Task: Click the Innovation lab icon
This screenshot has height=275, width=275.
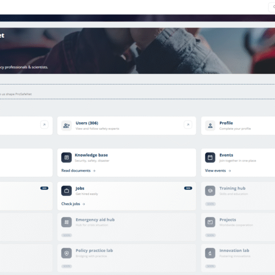Action: tap(210, 253)
